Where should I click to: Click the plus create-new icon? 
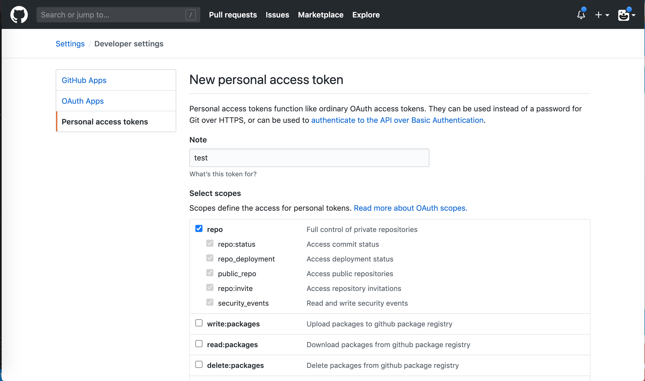(x=598, y=15)
